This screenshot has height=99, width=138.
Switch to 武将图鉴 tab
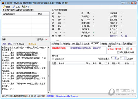coord(128,44)
